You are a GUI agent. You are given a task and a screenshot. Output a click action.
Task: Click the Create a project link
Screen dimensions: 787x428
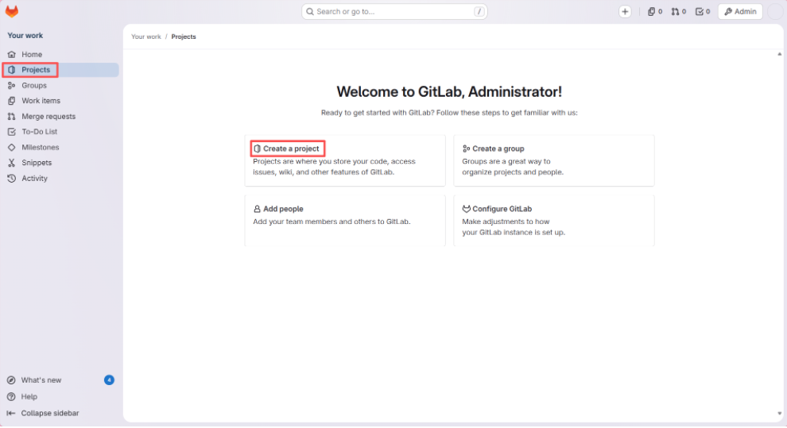(x=291, y=148)
